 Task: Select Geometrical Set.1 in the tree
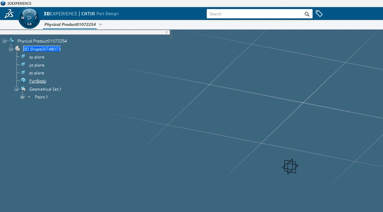coord(45,89)
